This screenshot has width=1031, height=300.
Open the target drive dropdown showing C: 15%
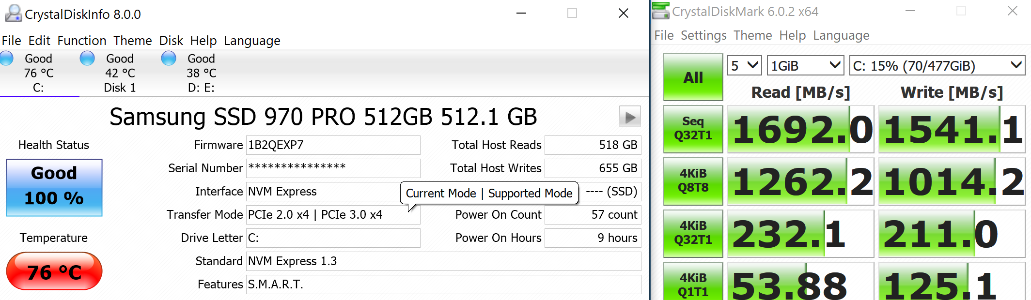pyautogui.click(x=937, y=65)
